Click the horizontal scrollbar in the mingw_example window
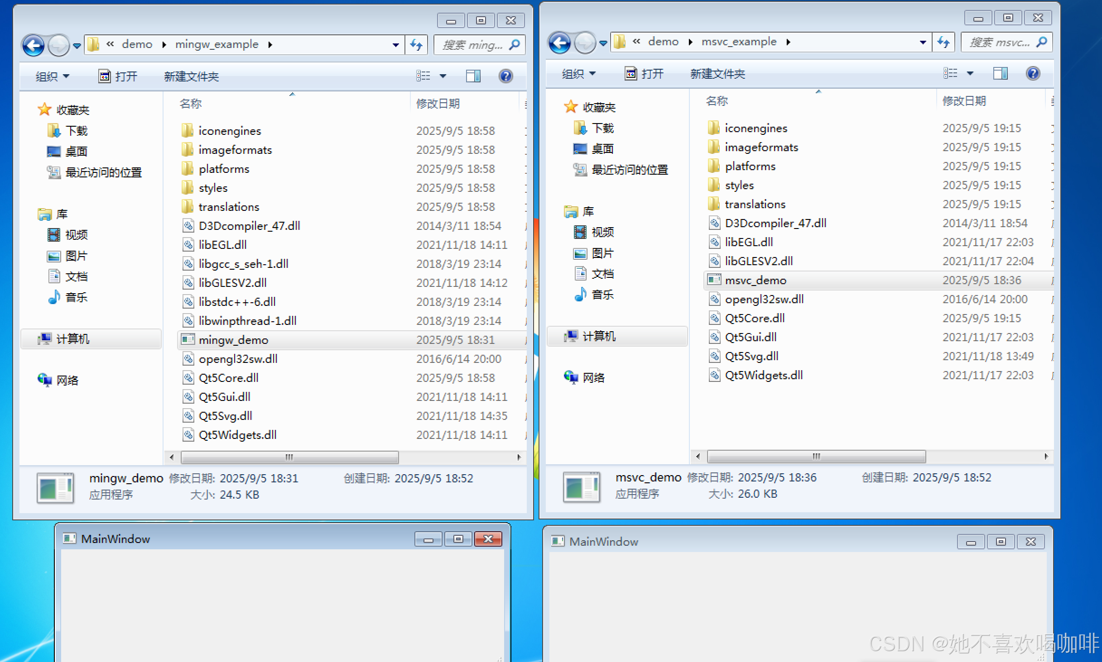Screen dimensions: 1102x662 pyautogui.click(x=290, y=457)
